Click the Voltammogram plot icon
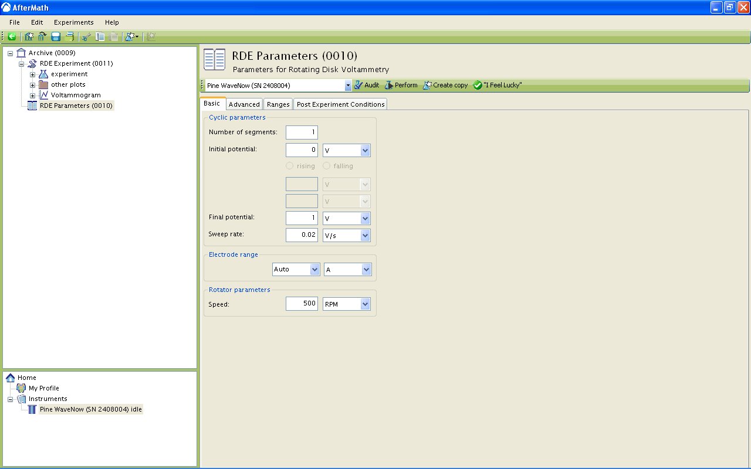Viewport: 751px width, 469px height. click(x=43, y=95)
